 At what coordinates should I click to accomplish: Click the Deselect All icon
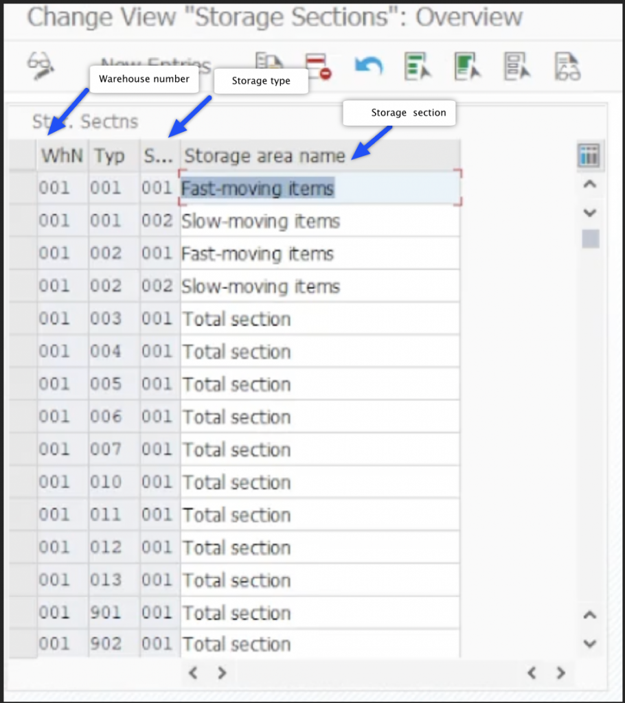516,67
